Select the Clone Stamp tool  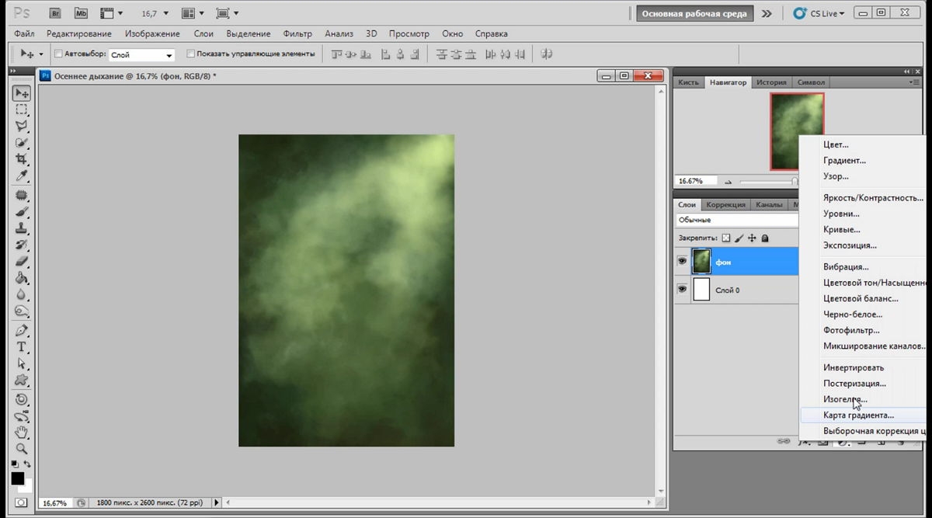point(21,228)
